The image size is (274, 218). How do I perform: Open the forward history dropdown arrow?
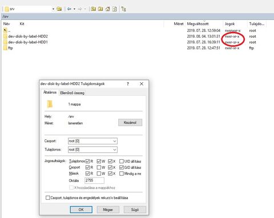pyautogui.click(x=85, y=9)
